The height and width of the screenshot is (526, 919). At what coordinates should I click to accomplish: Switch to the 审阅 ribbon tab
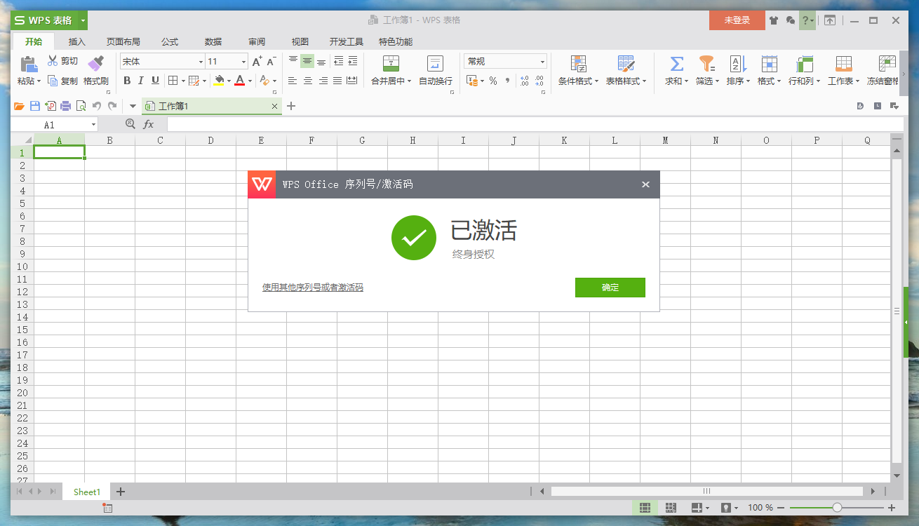point(257,42)
